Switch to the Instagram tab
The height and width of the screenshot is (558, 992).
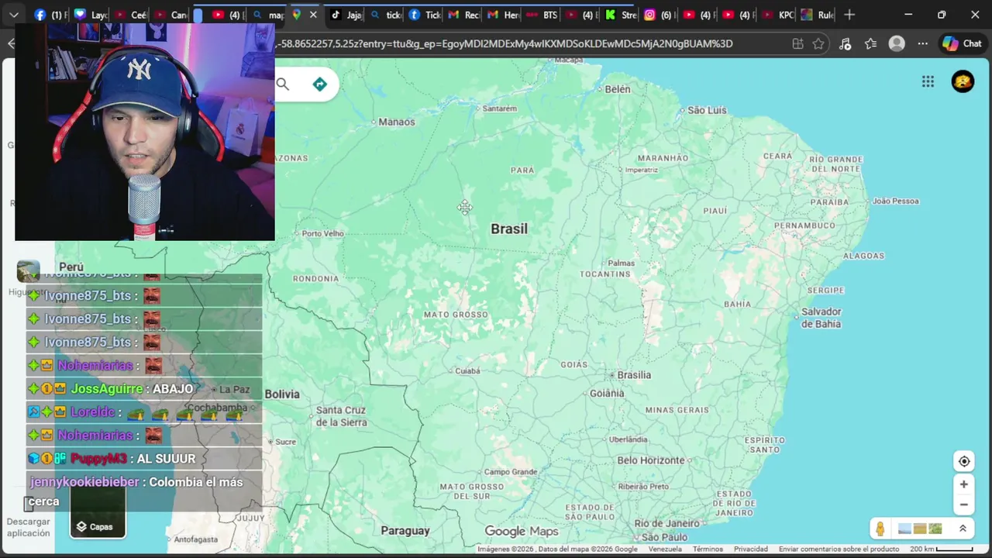[x=659, y=15]
